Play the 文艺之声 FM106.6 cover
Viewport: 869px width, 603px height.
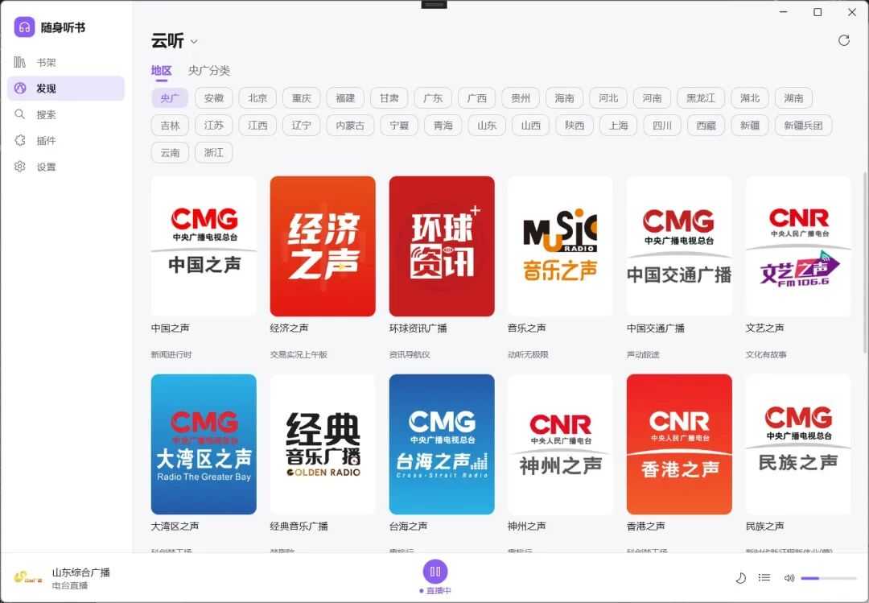[798, 246]
